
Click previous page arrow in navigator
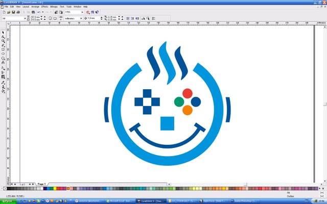click(15, 184)
